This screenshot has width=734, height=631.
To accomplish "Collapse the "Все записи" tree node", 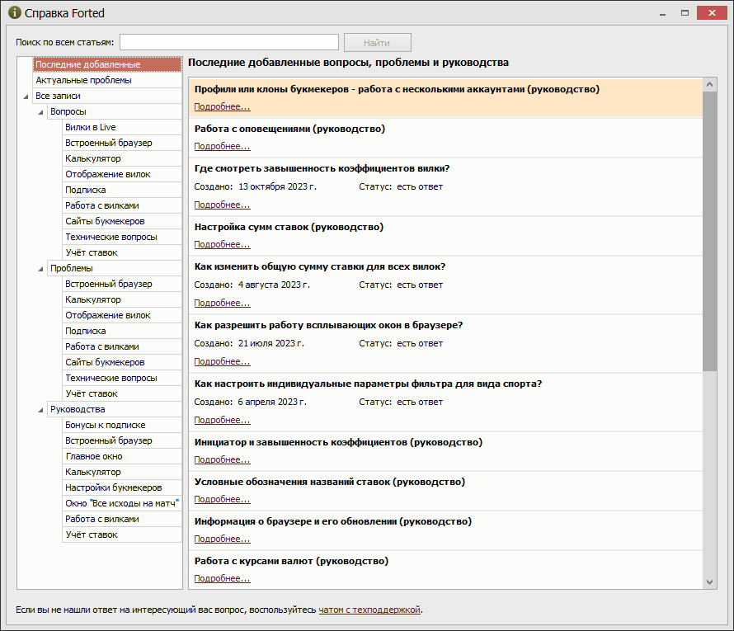I will [x=26, y=97].
